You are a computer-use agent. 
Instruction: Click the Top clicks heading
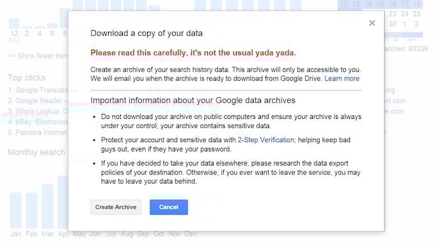pyautogui.click(x=27, y=77)
